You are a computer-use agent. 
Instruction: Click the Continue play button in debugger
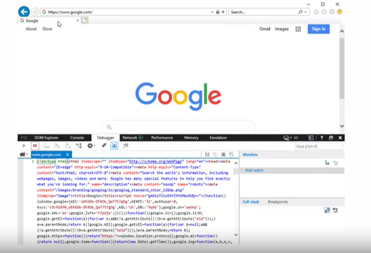24,146
